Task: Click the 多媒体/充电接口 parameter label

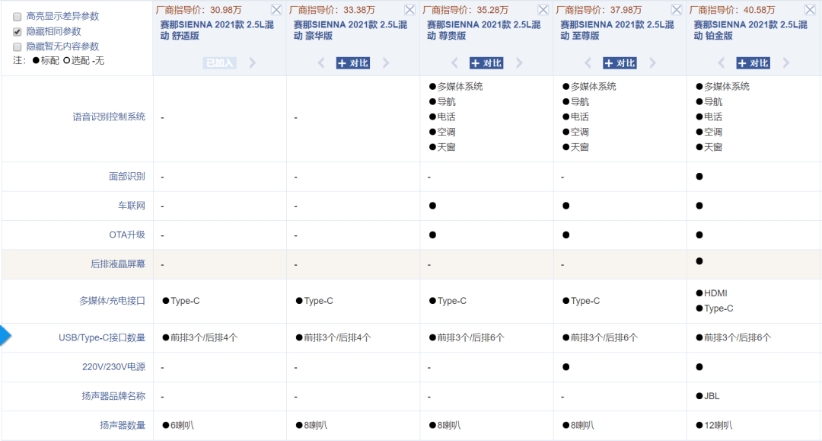Action: coord(112,300)
